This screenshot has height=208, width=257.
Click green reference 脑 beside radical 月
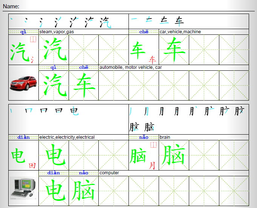tap(138, 156)
